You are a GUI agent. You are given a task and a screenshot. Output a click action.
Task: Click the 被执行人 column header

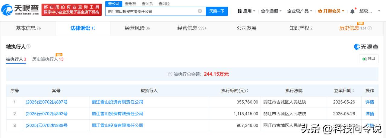pos(149,91)
